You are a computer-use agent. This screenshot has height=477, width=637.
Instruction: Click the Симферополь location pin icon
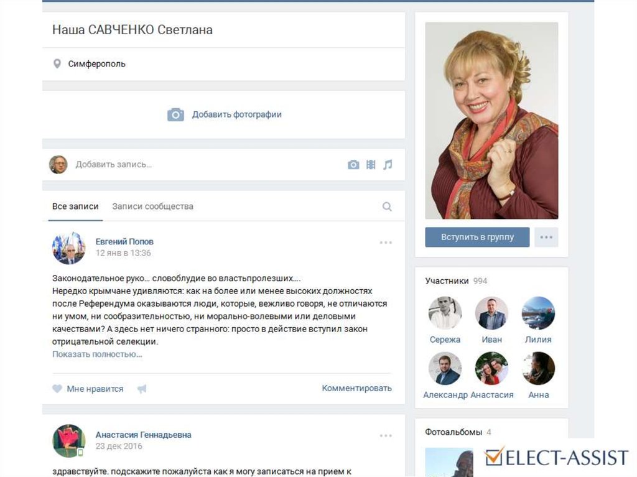coord(57,63)
